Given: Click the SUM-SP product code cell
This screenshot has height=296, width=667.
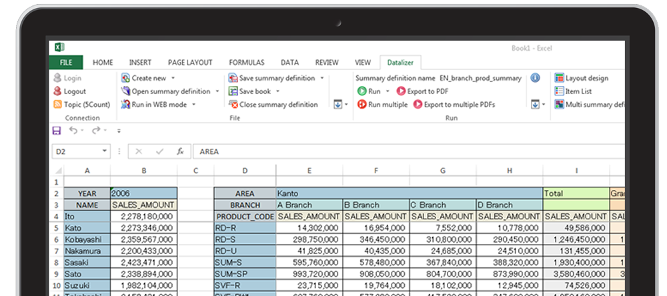Looking at the screenshot, I should pyautogui.click(x=245, y=274).
